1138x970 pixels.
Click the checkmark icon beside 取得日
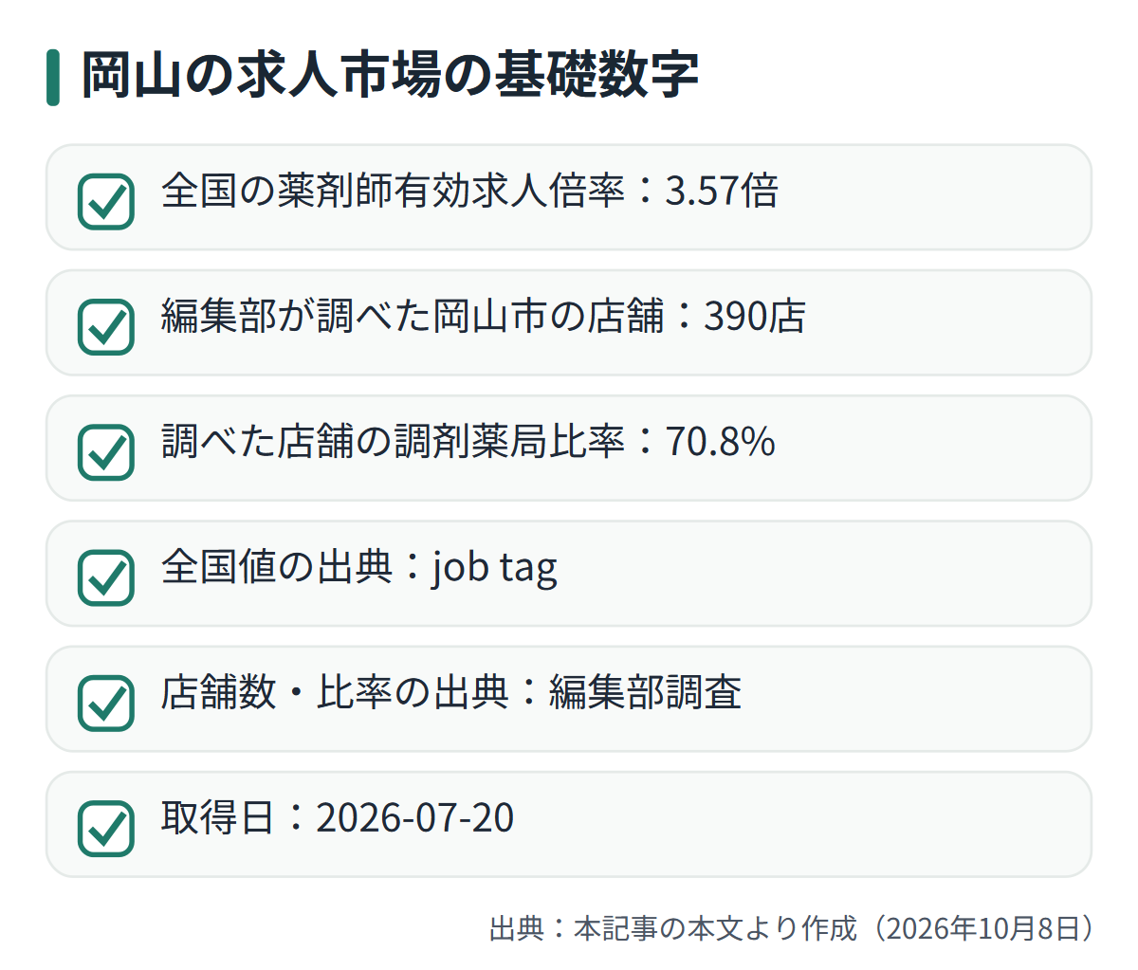point(105,828)
